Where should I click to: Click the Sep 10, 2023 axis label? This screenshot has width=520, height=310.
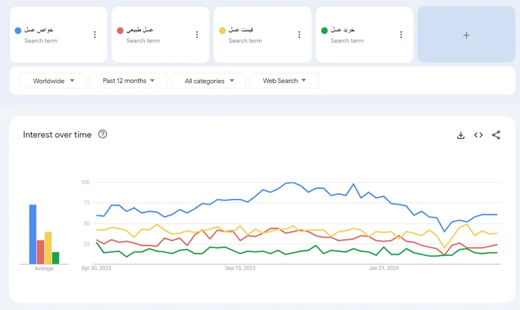point(240,268)
